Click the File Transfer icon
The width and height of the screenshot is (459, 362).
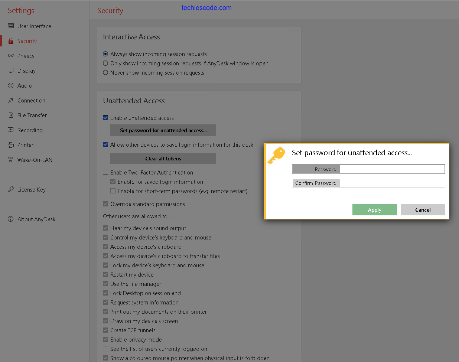tap(11, 115)
